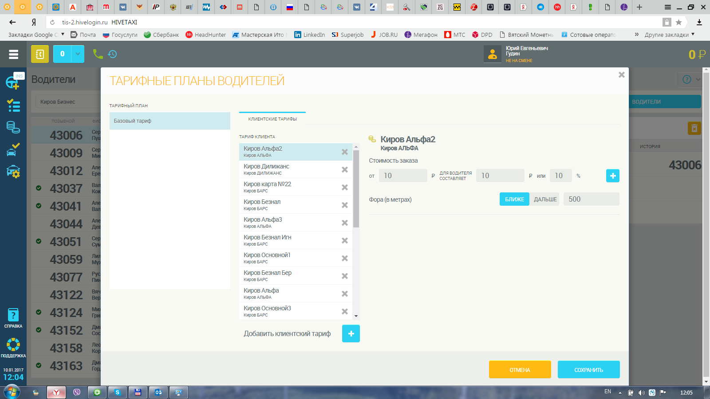710x399 pixels.
Task: Open the coin stack finance sidebar icon
Action: [x=13, y=127]
